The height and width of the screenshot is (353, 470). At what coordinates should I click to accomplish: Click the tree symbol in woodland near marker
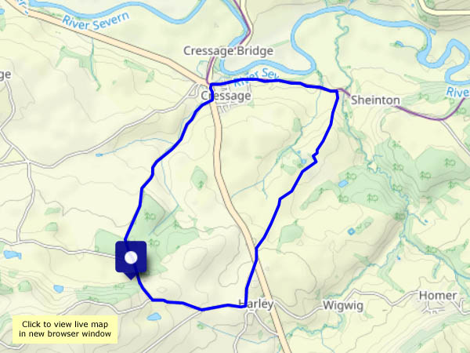click(150, 216)
